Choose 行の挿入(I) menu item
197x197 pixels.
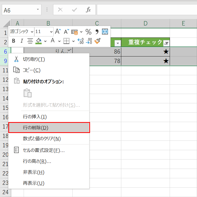coord(49,117)
